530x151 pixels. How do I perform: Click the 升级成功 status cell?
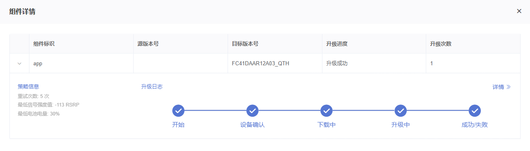pyautogui.click(x=374, y=64)
